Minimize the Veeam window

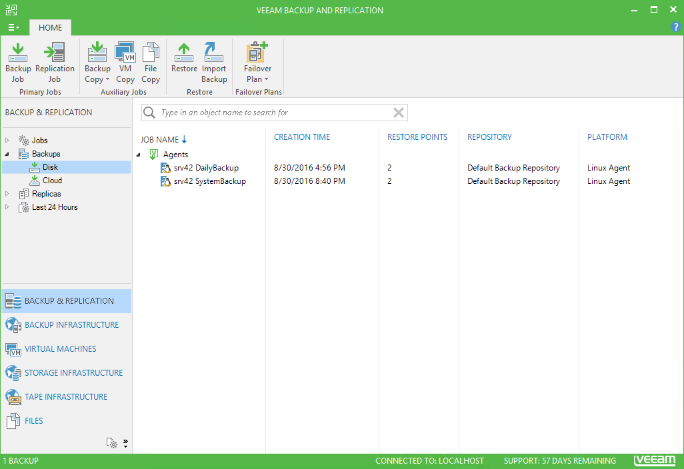pyautogui.click(x=634, y=10)
